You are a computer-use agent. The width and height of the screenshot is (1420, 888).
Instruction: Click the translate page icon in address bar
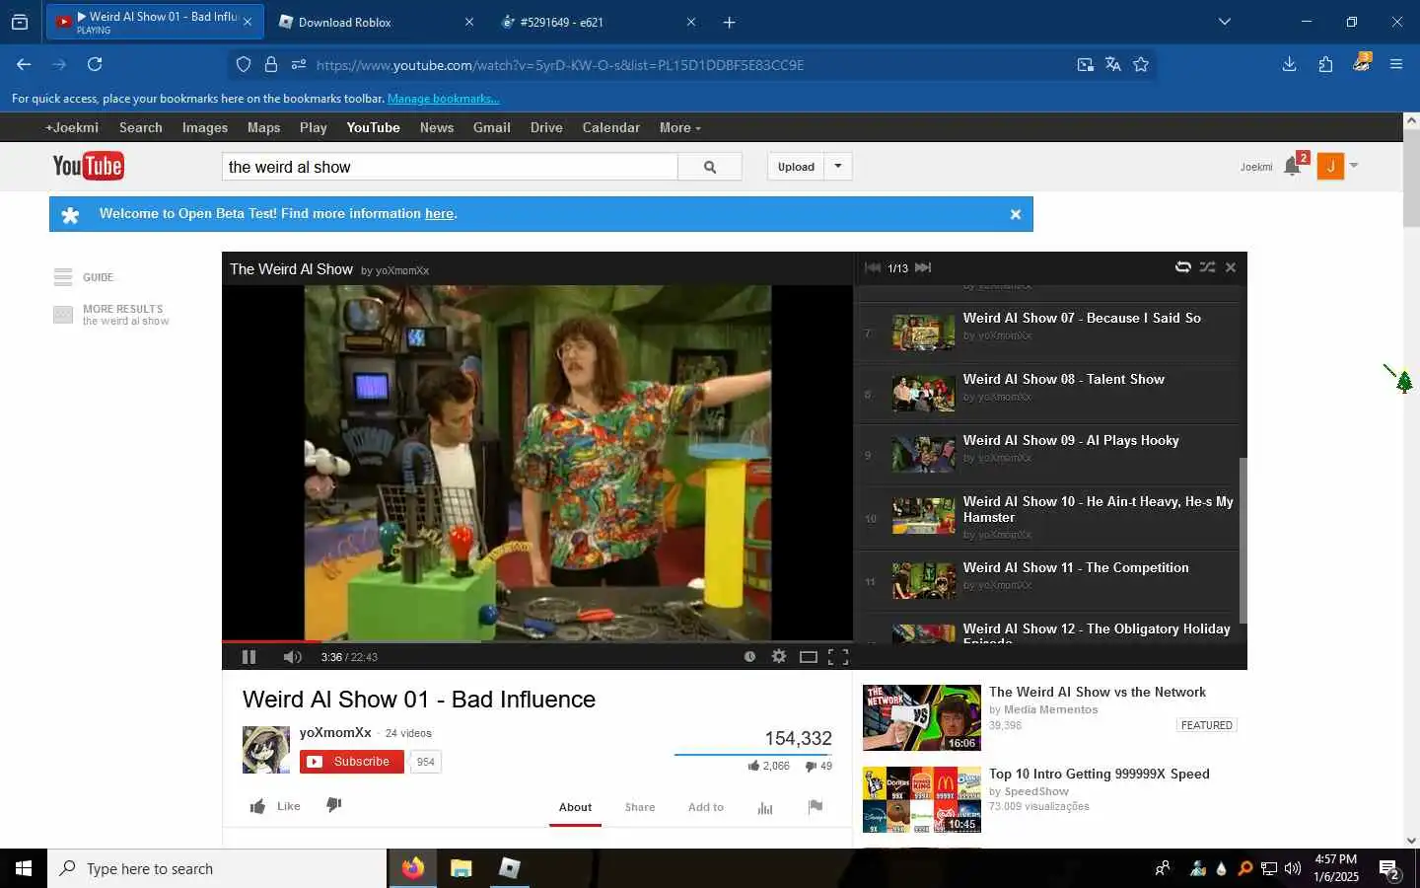tap(1113, 64)
